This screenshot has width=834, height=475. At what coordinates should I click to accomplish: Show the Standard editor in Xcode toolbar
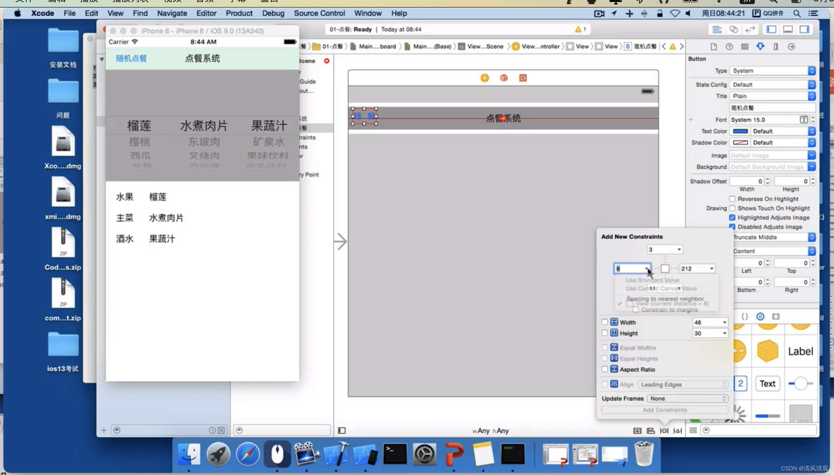point(717,29)
